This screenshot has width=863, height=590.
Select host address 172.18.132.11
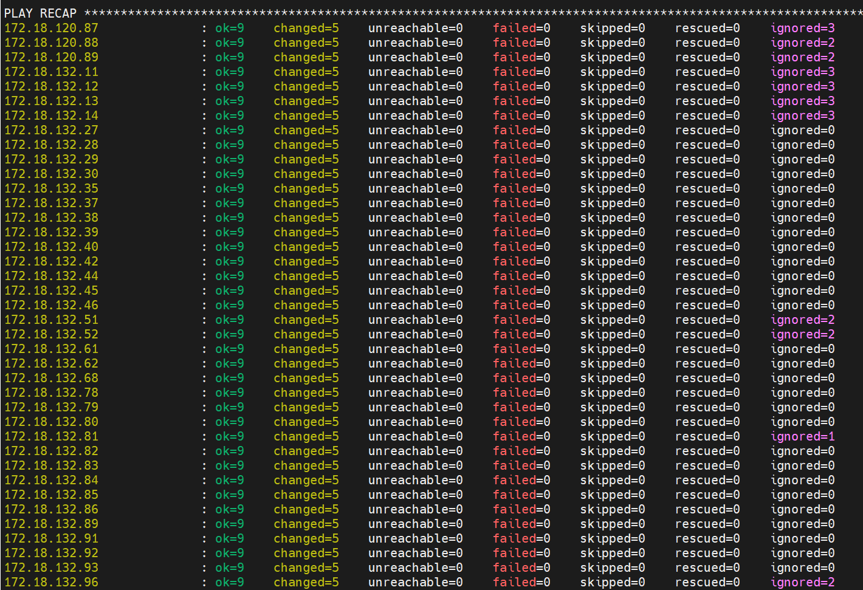tap(51, 72)
